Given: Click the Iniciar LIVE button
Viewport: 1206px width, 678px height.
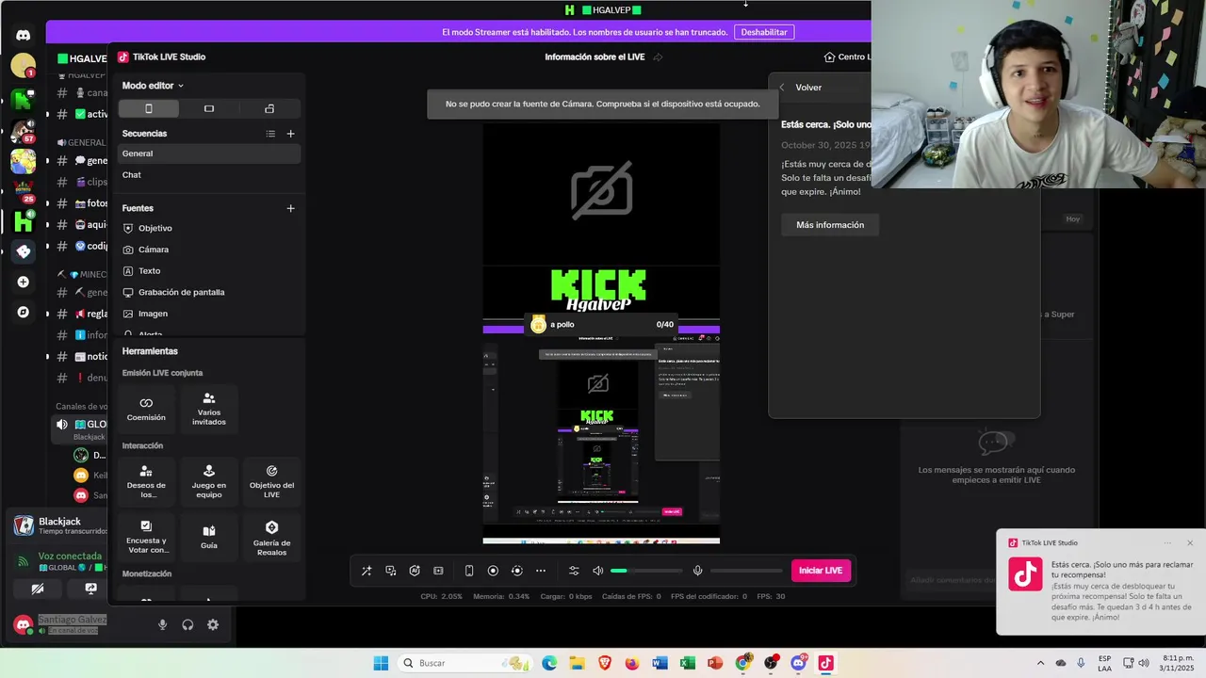Looking at the screenshot, I should click(x=821, y=571).
